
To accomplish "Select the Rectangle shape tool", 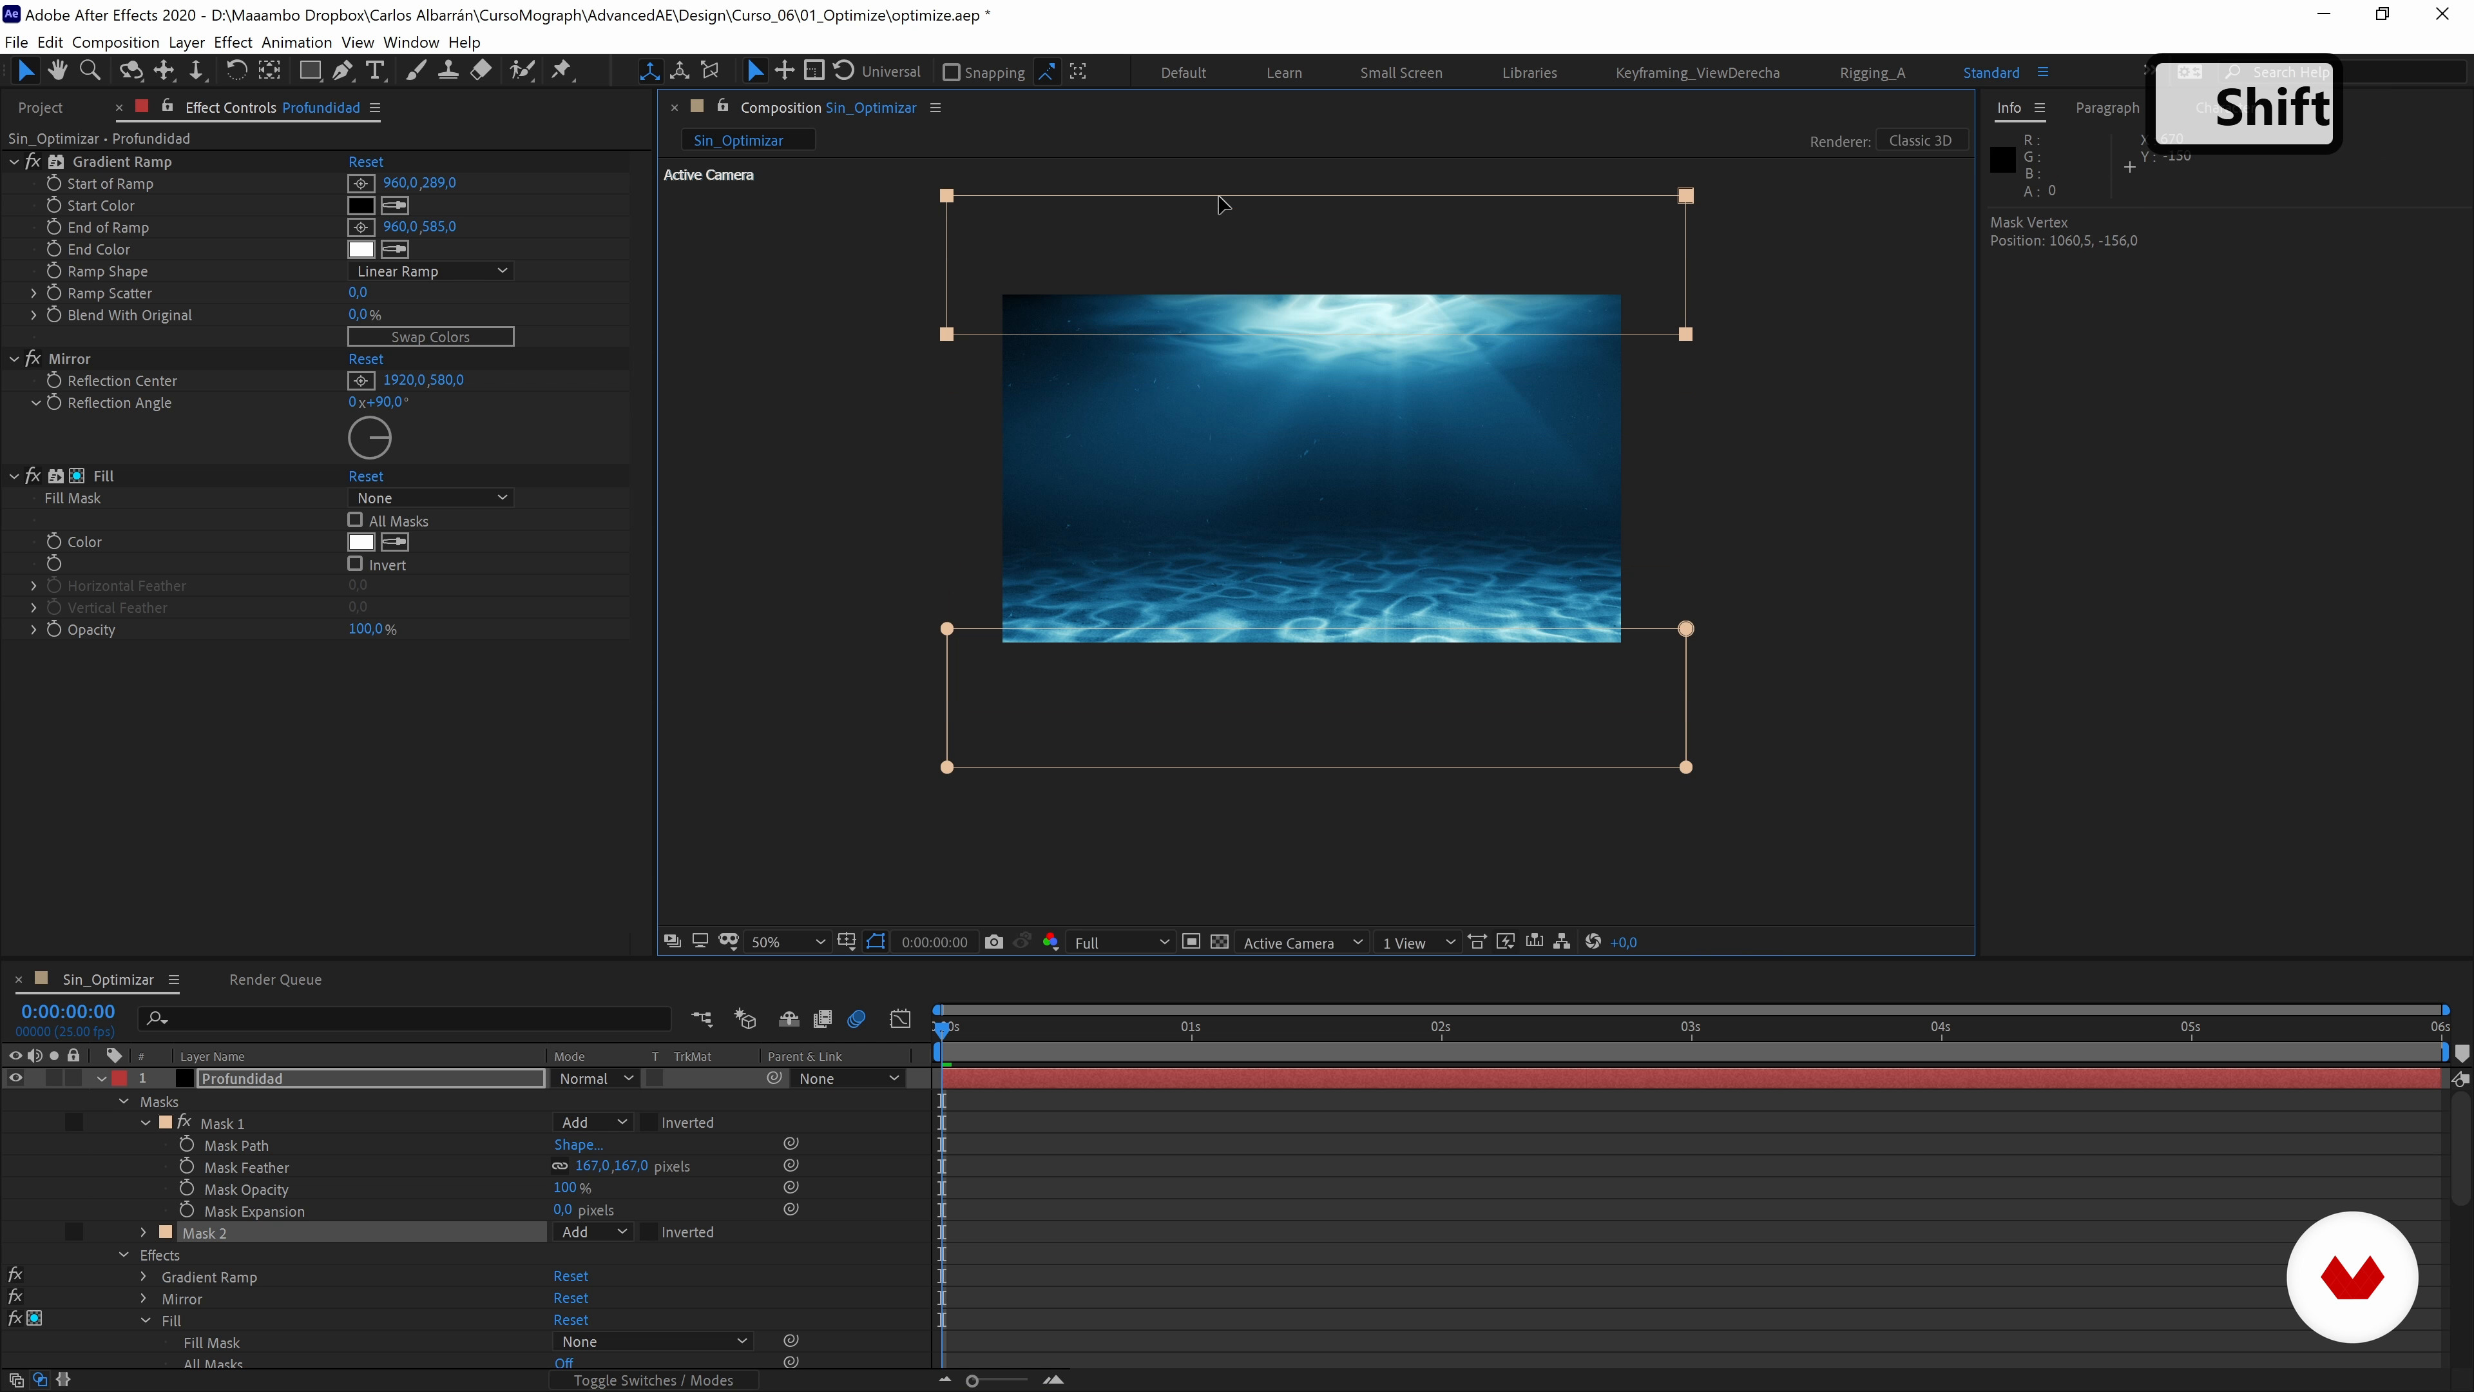I will [309, 70].
